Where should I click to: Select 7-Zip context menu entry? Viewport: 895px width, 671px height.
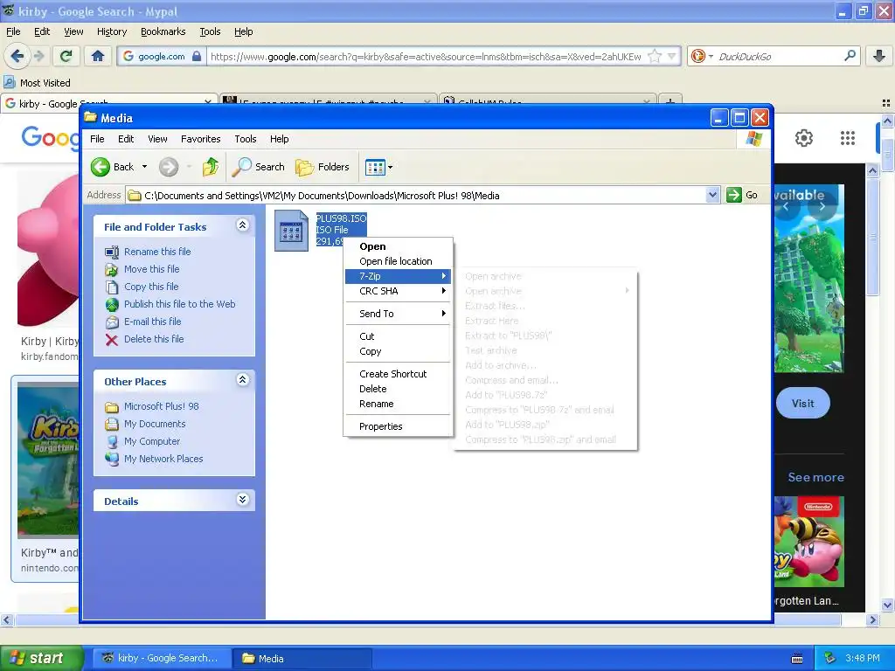point(398,276)
